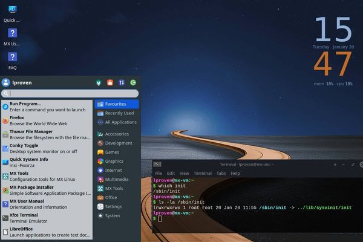Select the Favourites category
Viewport: 363px width, 242px height.
[x=117, y=104]
